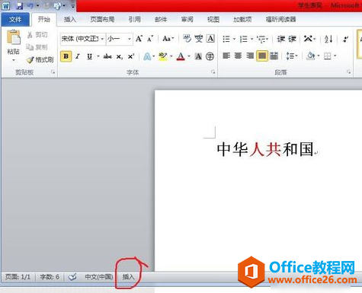Switch to the 引用 (References) tab
This screenshot has height=293, width=362.
(134, 20)
